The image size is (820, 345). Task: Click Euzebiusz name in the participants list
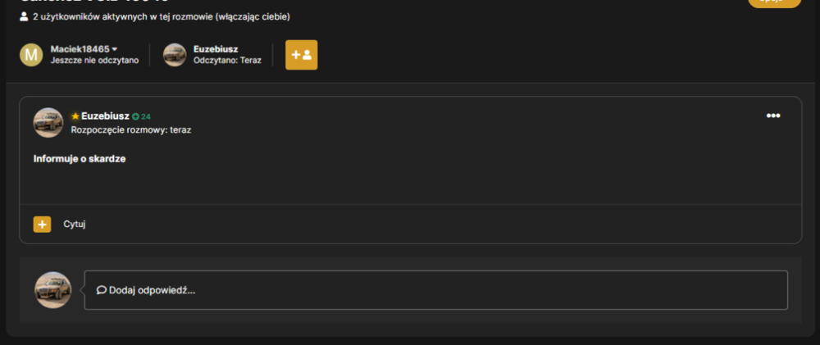[216, 49]
